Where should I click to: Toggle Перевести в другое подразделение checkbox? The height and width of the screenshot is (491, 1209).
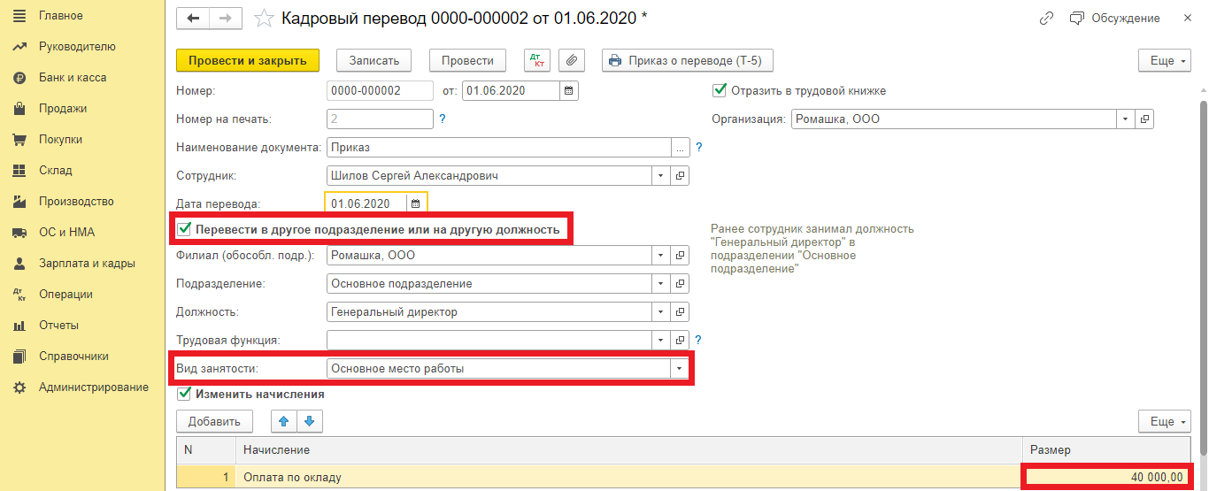click(x=185, y=230)
